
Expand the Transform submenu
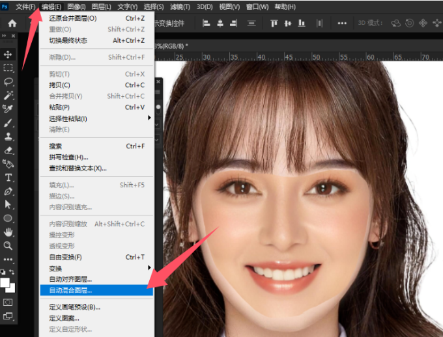(x=96, y=268)
